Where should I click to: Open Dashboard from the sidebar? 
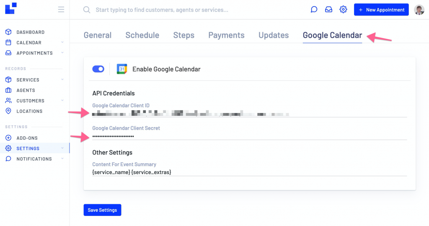tap(30, 32)
